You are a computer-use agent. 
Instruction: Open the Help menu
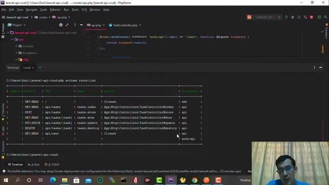coord(106,10)
